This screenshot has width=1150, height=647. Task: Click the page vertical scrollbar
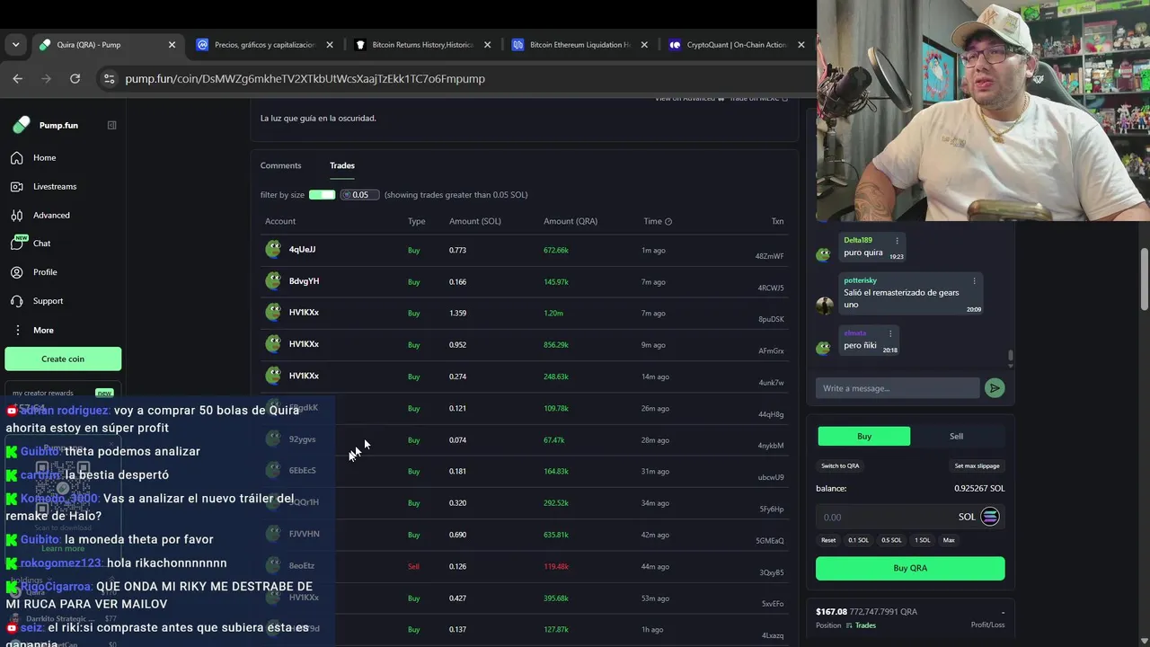1144,279
